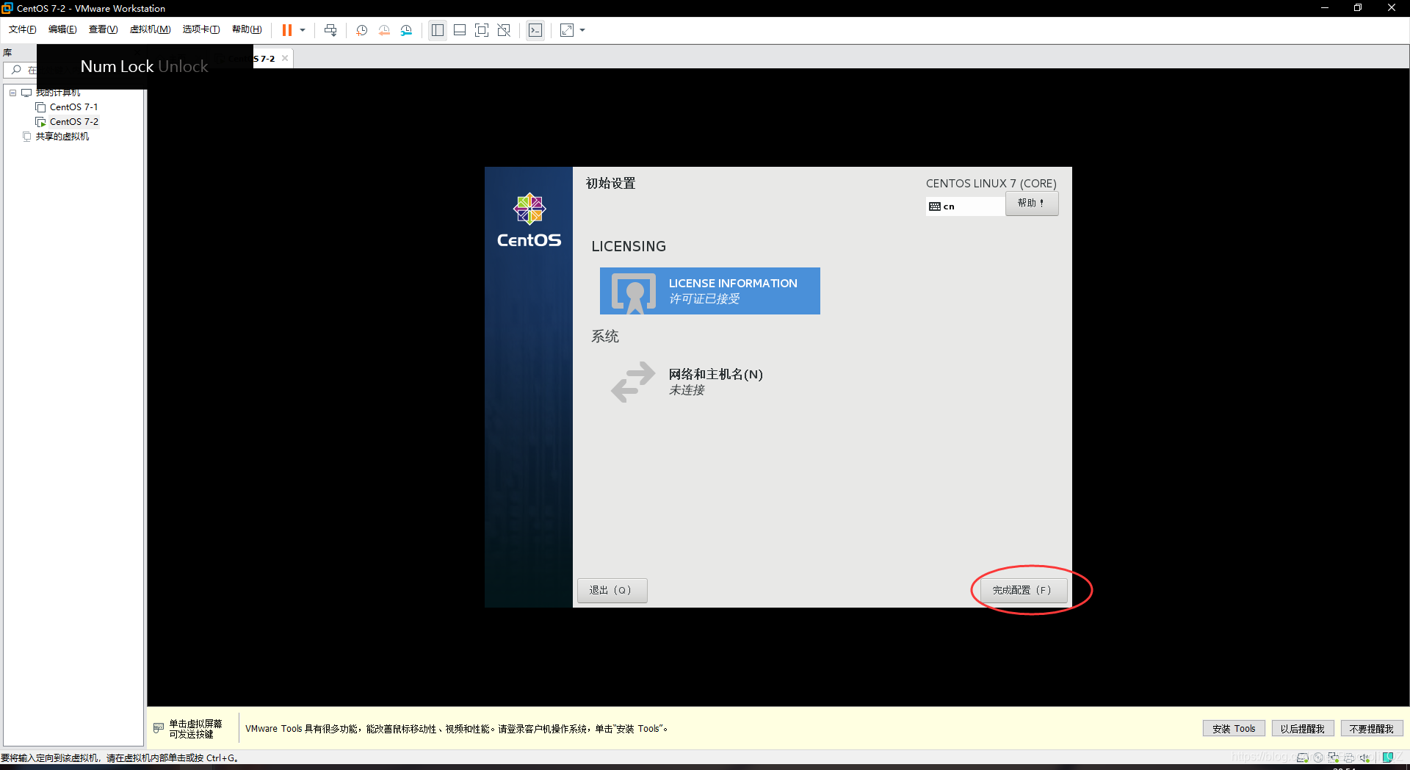
Task: Click the printer status bar icon
Action: 1349,758
